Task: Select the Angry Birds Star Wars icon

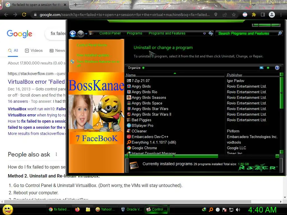Action: [x=129, y=109]
